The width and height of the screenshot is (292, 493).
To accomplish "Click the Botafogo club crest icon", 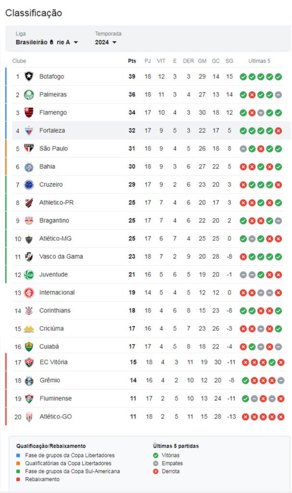I will coord(29,77).
